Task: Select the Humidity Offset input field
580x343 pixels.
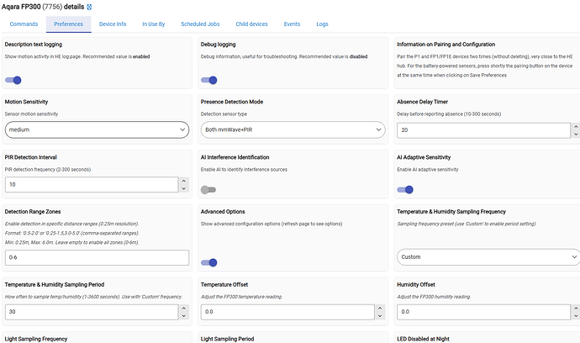Action: pos(483,312)
